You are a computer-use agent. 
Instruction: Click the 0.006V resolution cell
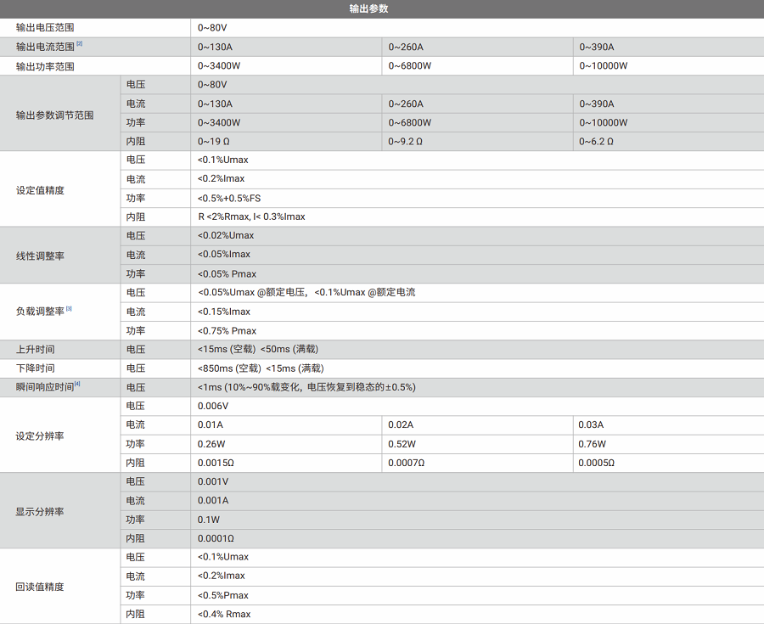213,407
